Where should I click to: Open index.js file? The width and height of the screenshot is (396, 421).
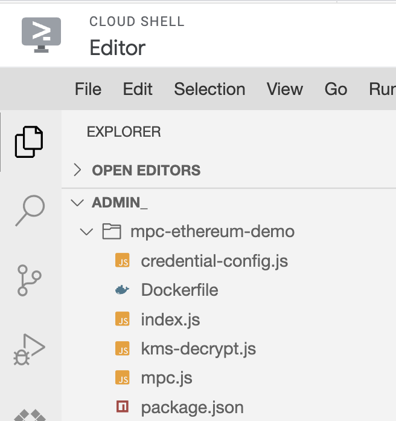click(170, 319)
